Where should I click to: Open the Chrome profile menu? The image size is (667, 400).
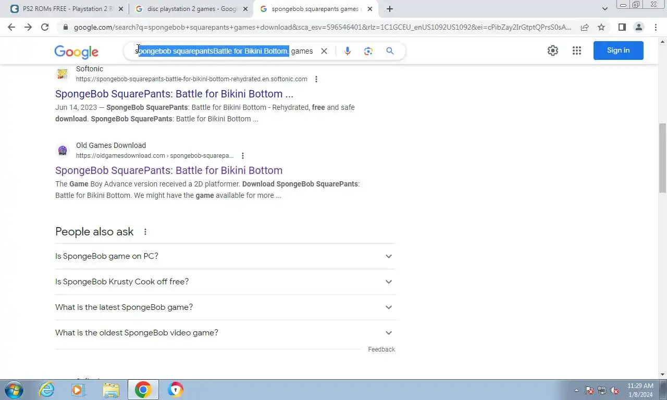(x=638, y=27)
